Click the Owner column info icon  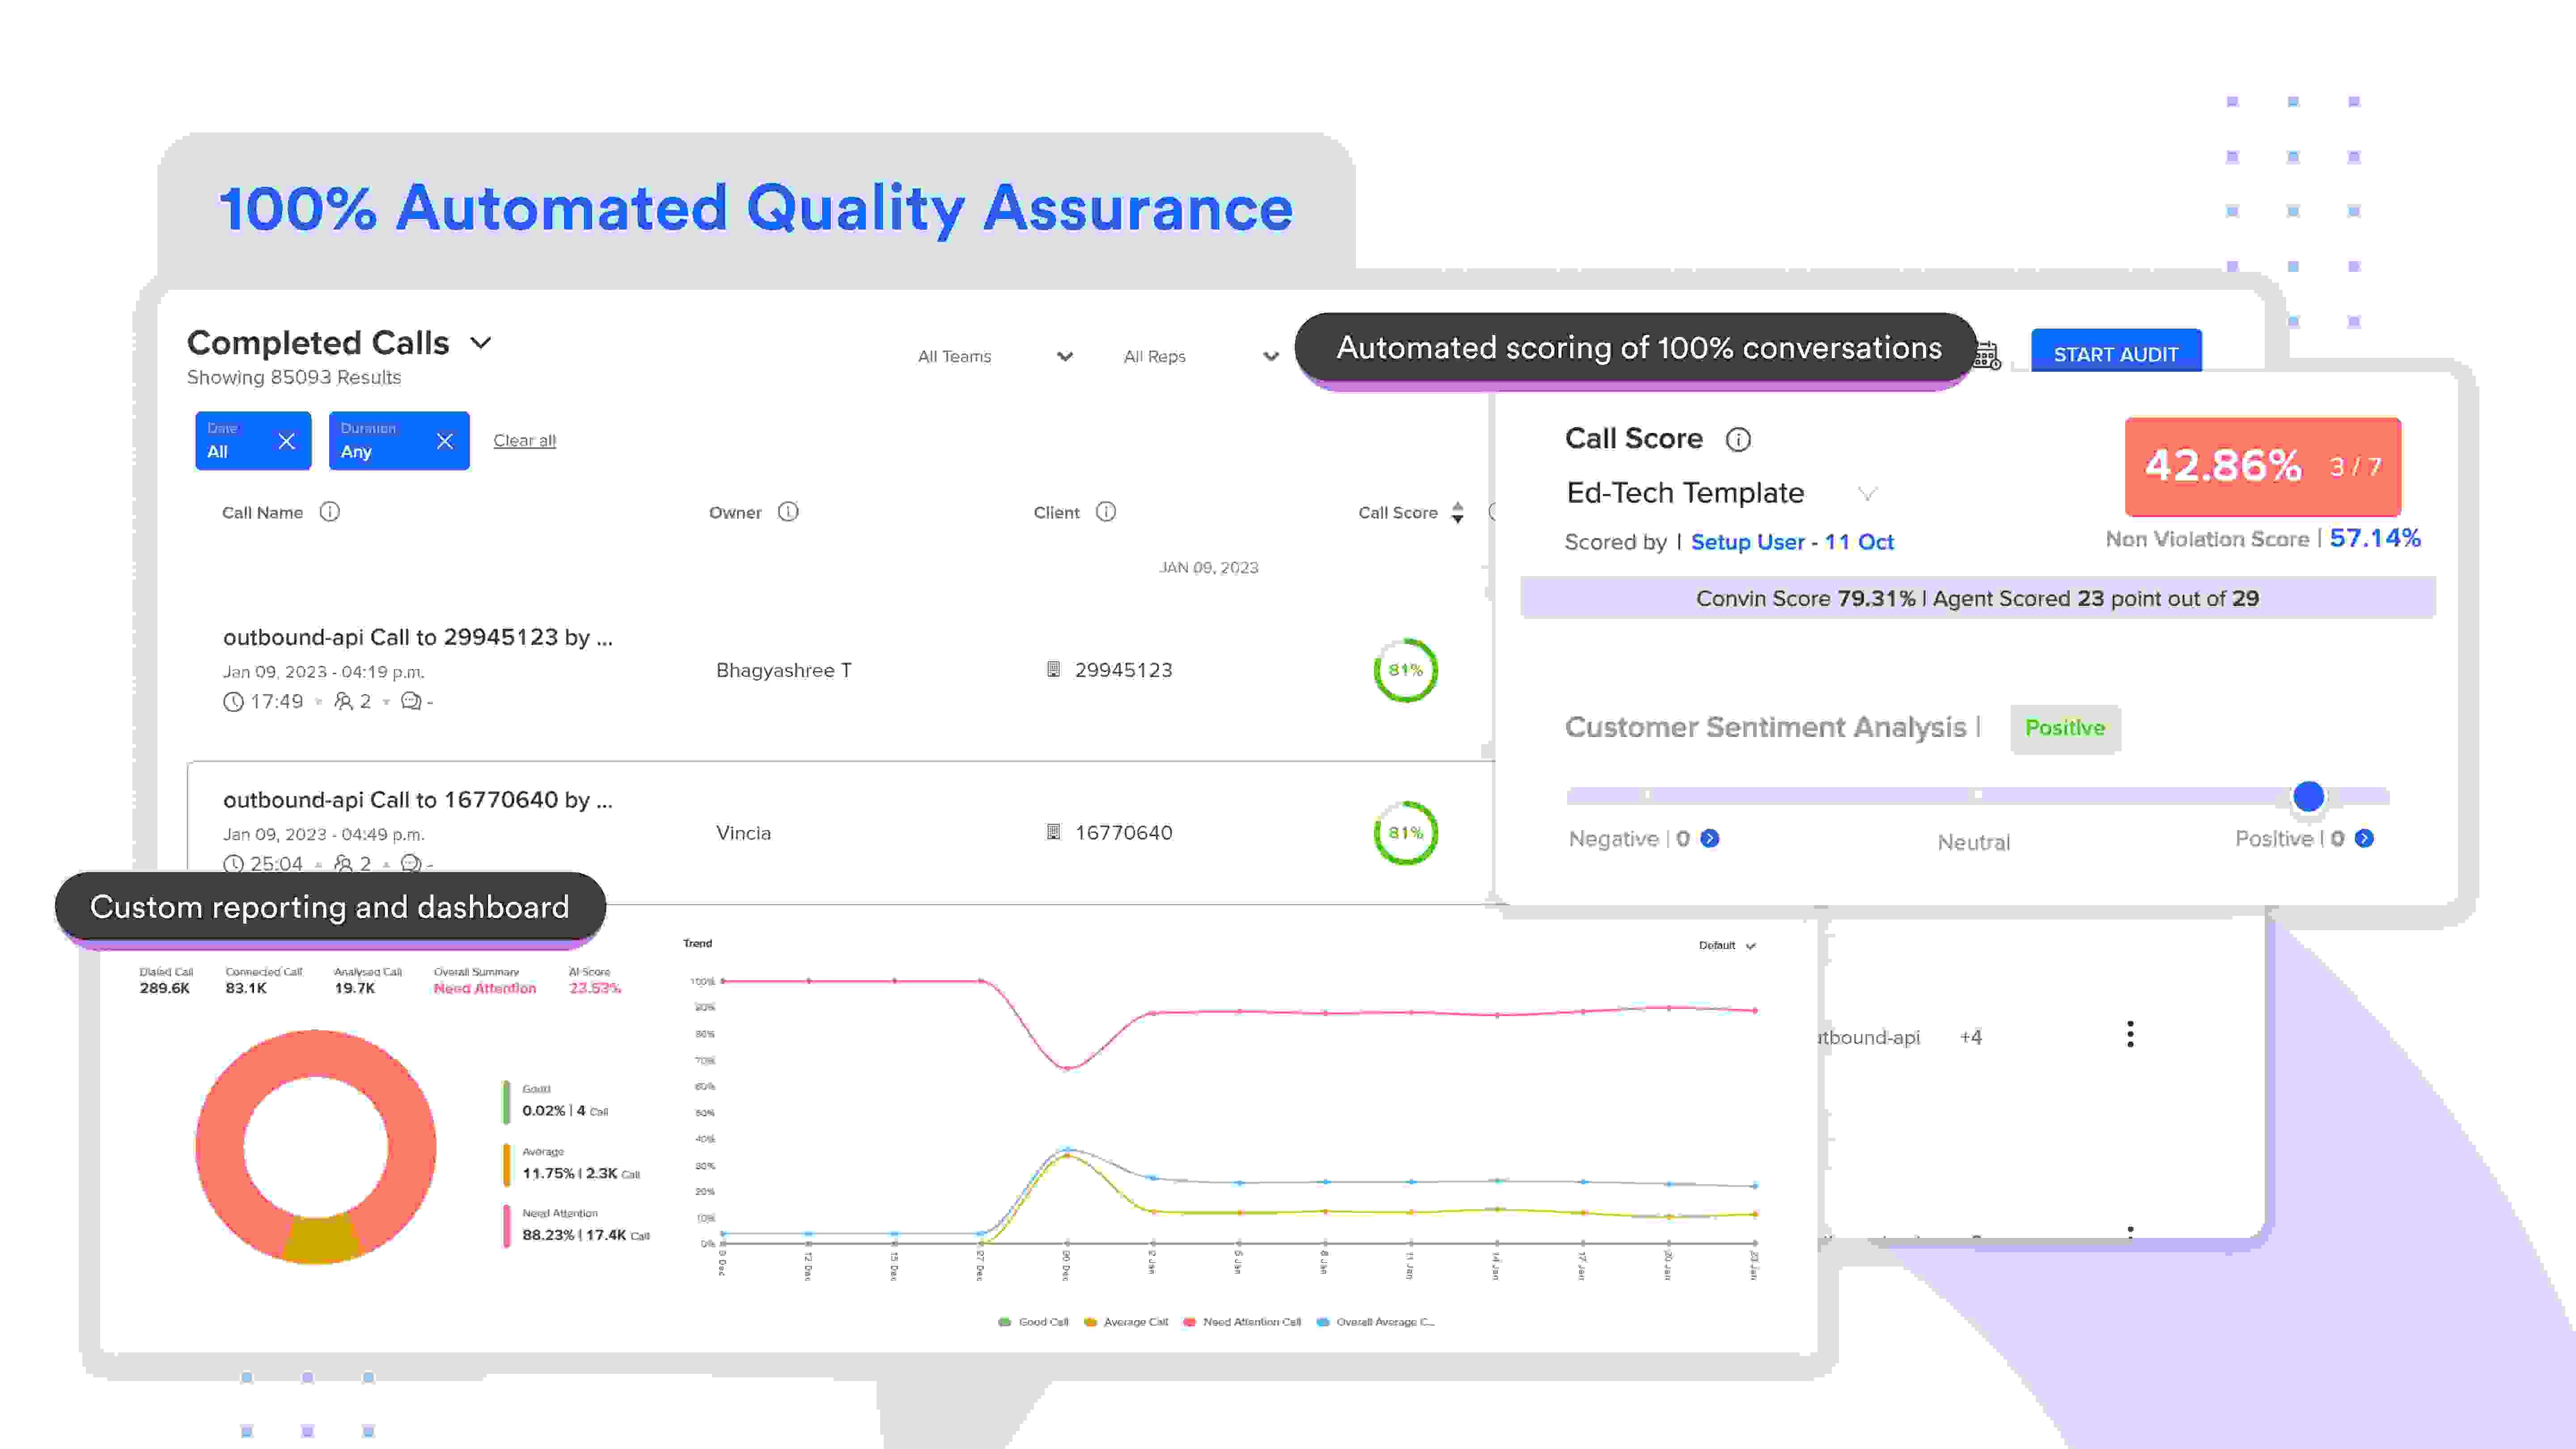[x=789, y=512]
